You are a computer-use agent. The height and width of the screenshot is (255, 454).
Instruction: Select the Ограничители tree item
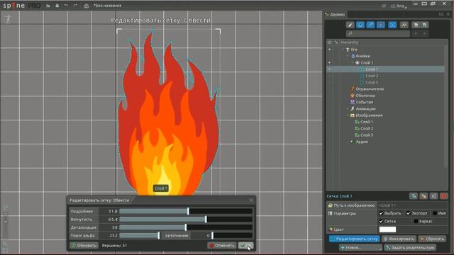370,89
